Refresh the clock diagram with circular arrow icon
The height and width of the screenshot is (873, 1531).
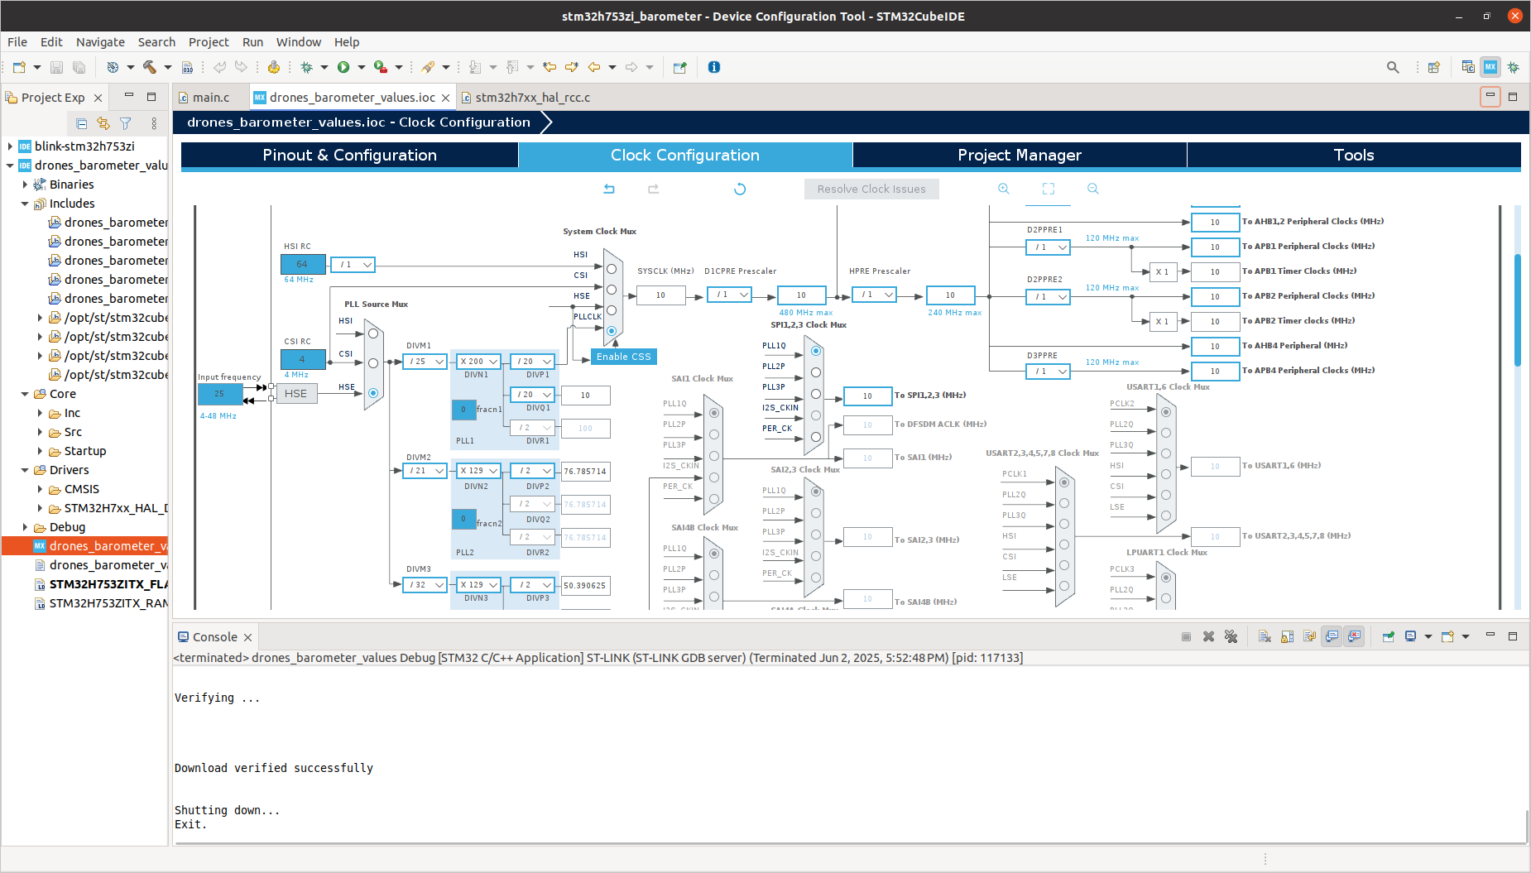coord(739,189)
